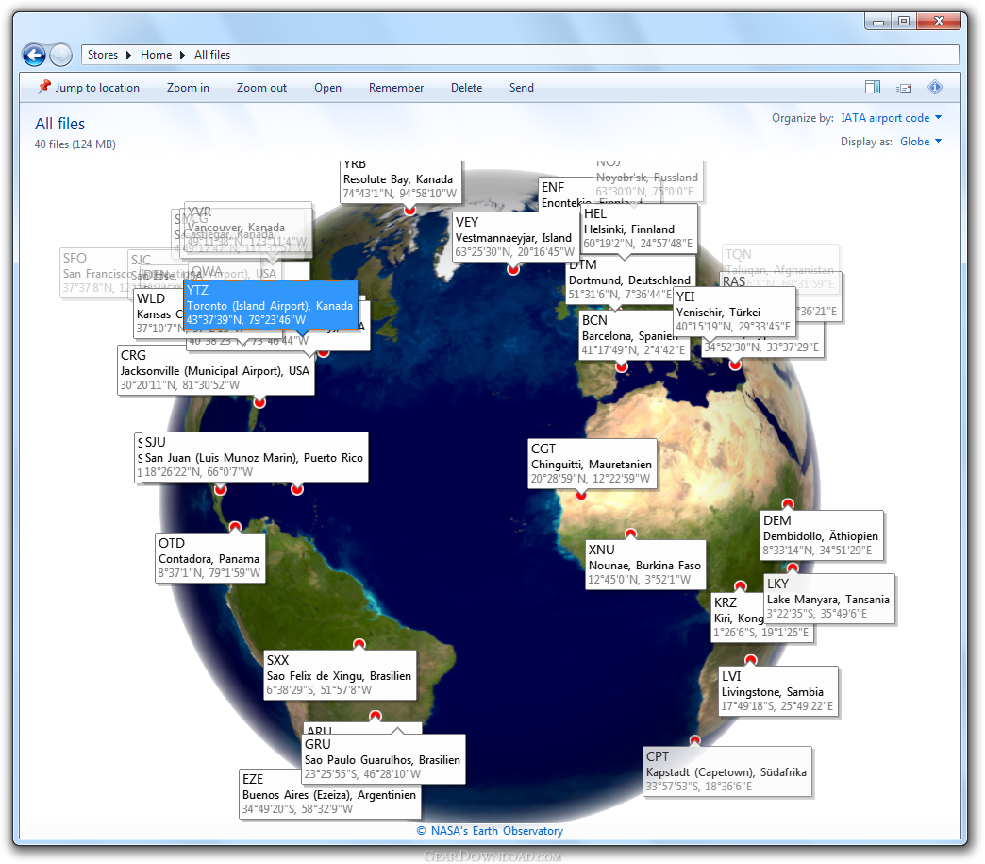Select the YEI Yenisehir, Türkei label

pyautogui.click(x=734, y=312)
